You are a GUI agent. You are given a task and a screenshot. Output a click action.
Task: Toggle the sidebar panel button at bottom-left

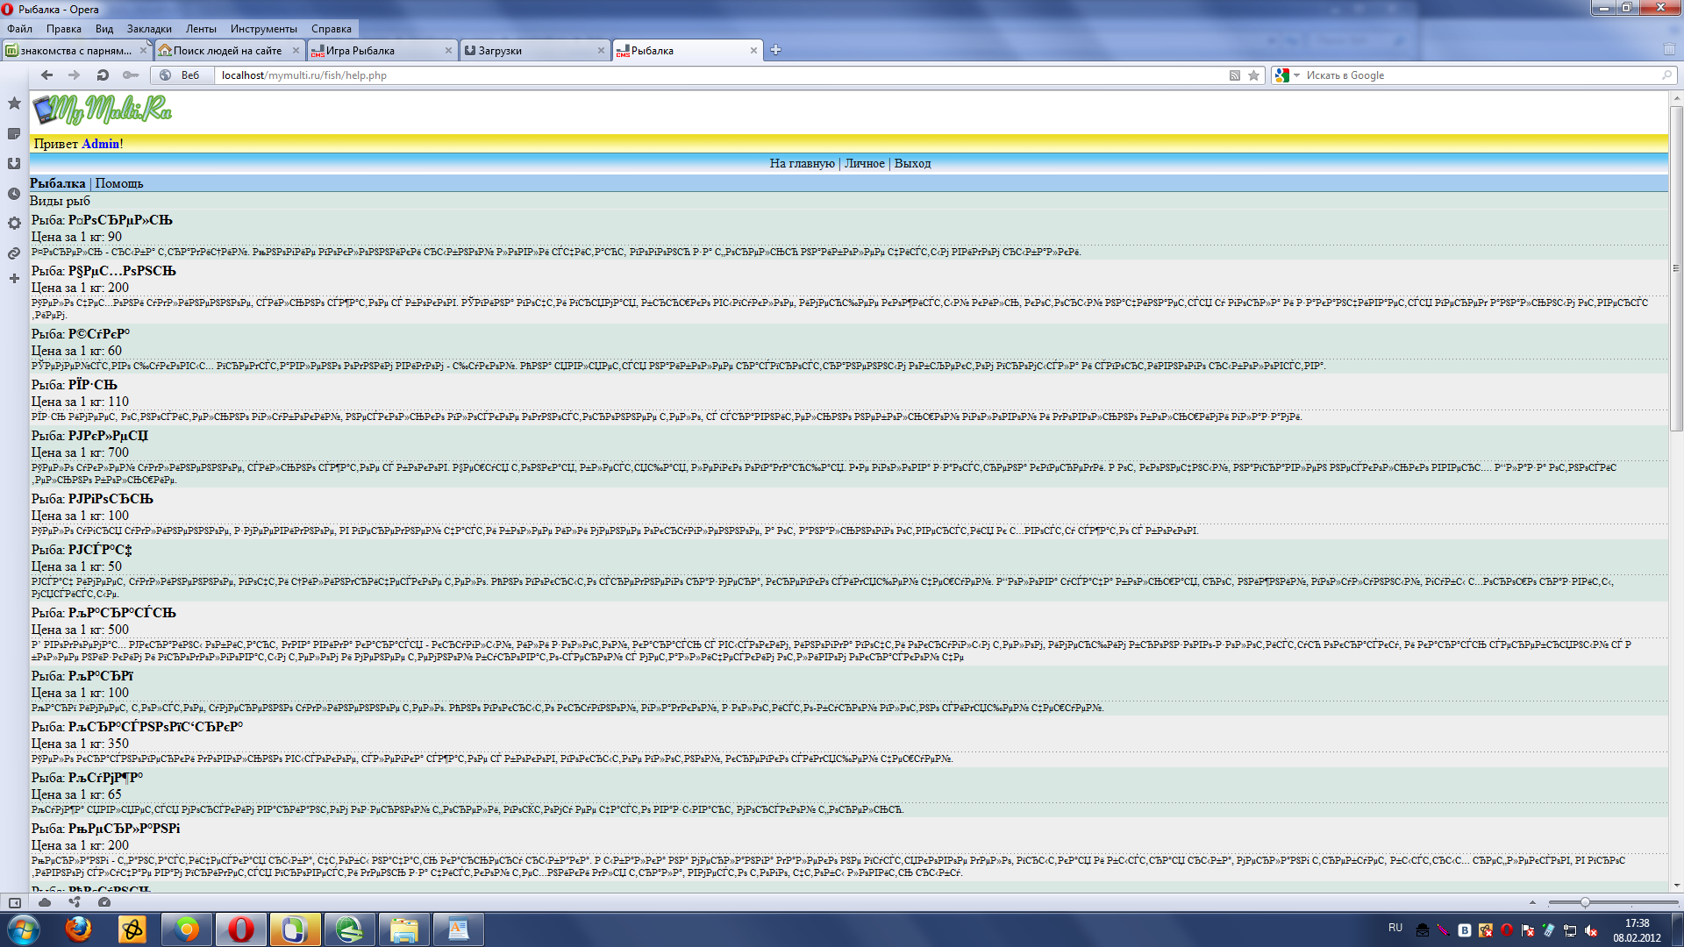click(x=14, y=902)
